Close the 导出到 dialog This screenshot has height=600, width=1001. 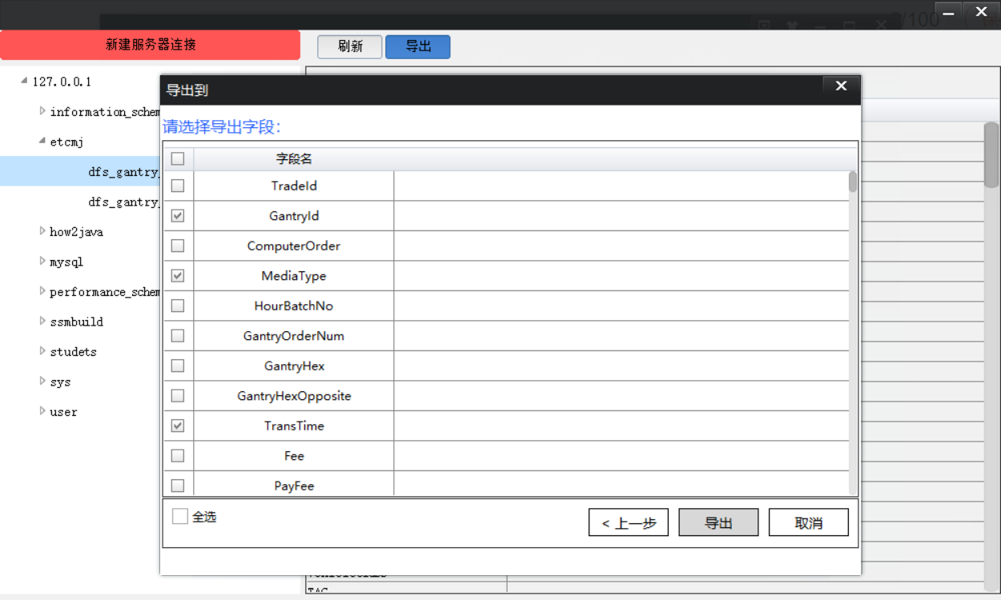click(x=841, y=86)
